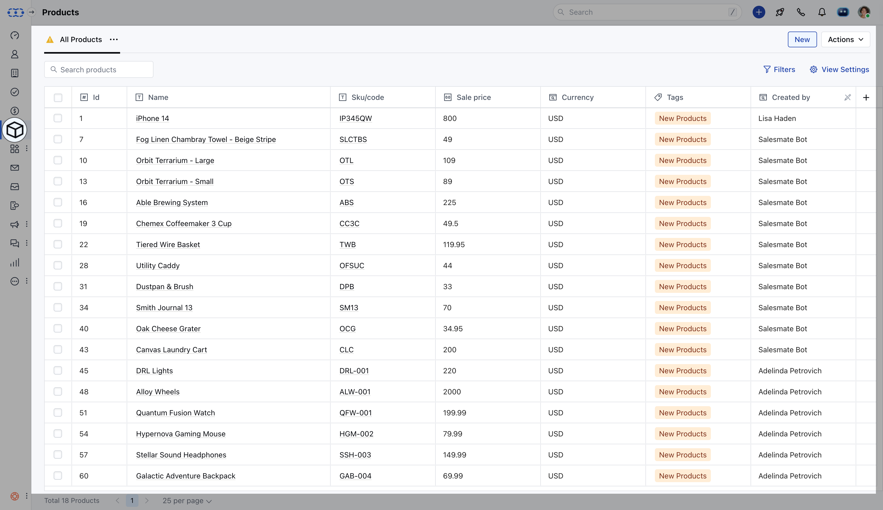Screen dimensions: 883x510
Task: Open the Campaigns megaphone icon in sidebar
Action: 15,225
